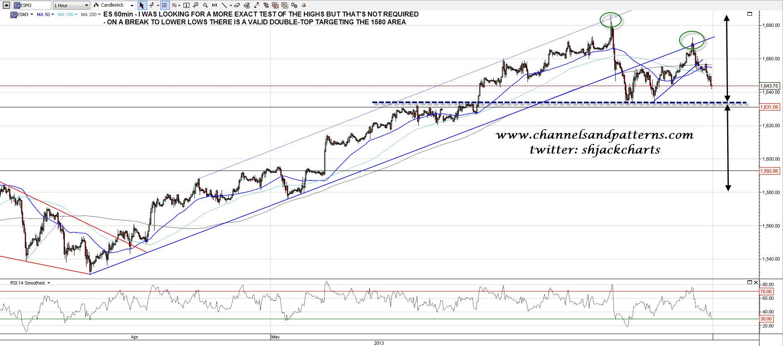Select the zoom magnifier tool
Image resolution: width=783 pixels, height=346 pixels.
coord(205,5)
